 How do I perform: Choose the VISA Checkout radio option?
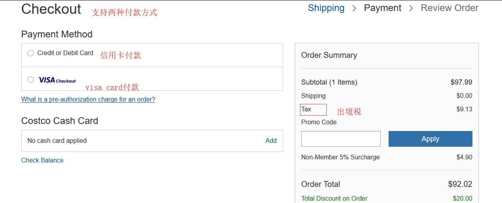pos(31,79)
